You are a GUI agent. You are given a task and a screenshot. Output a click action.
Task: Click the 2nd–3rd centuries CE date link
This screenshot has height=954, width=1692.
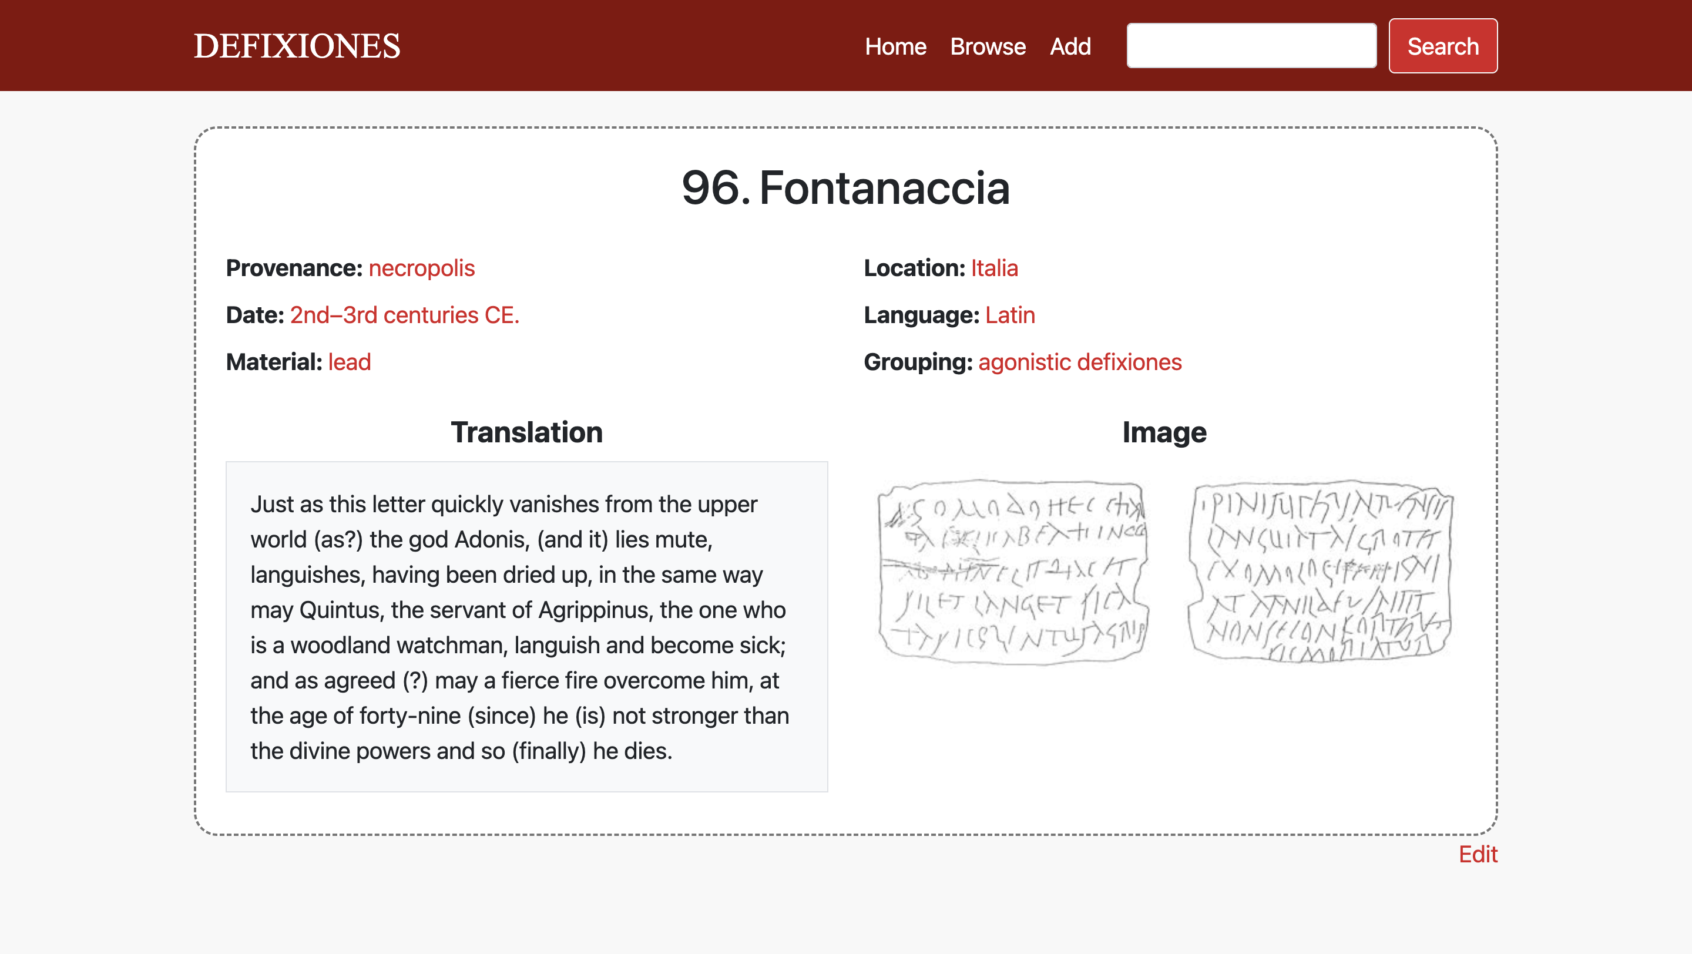click(x=405, y=315)
